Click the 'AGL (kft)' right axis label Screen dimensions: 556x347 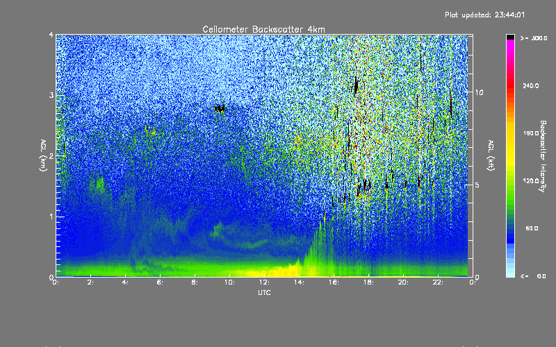(x=491, y=155)
